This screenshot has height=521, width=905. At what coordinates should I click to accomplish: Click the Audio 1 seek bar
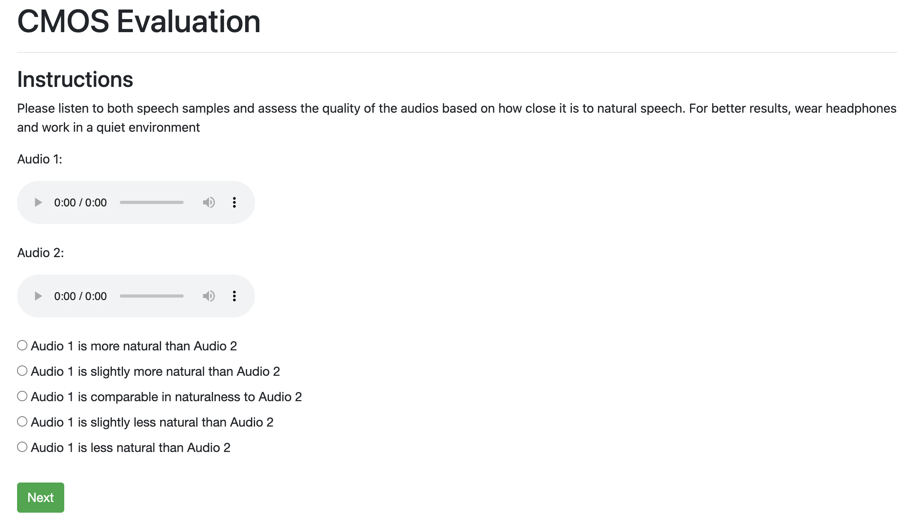pos(151,202)
